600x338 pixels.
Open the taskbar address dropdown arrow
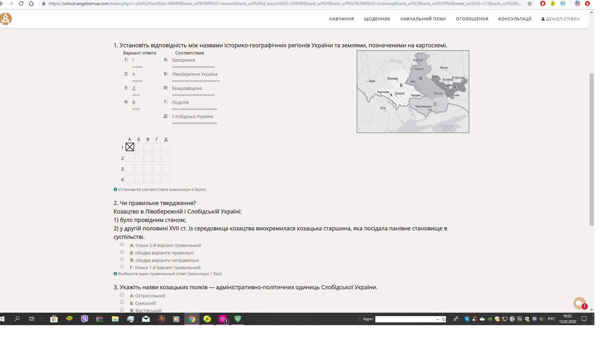437,319
